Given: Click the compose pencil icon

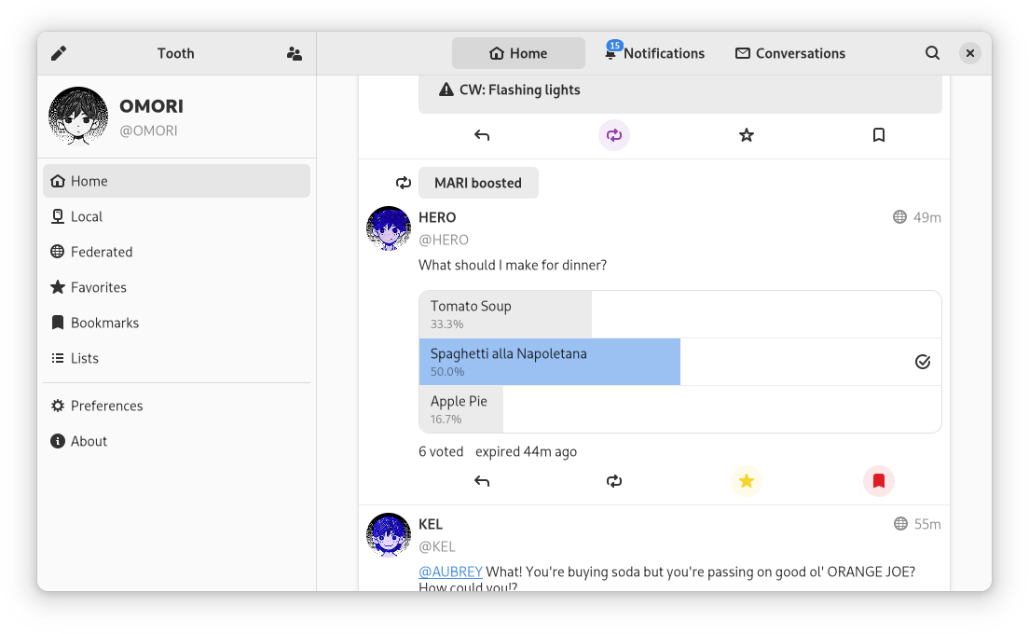Looking at the screenshot, I should [x=59, y=53].
